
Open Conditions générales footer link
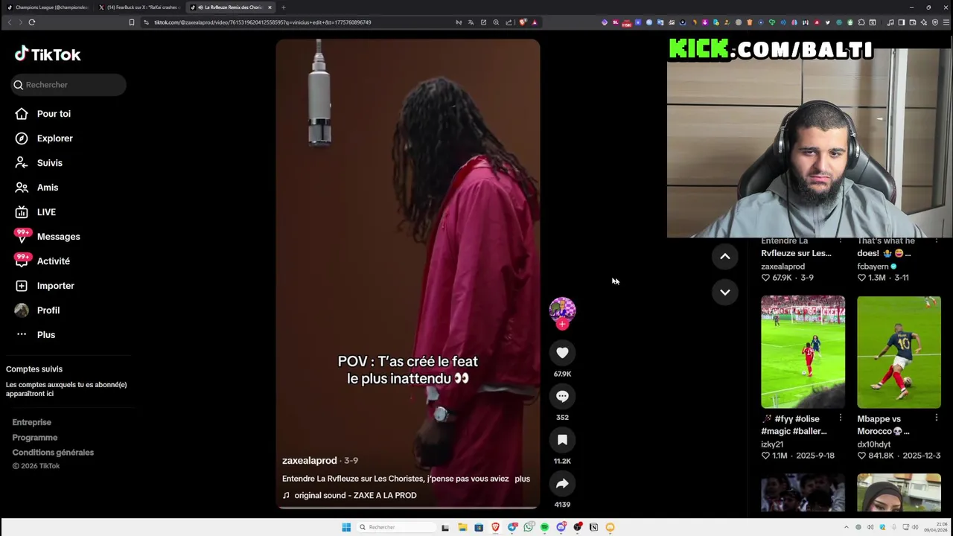[x=53, y=453]
